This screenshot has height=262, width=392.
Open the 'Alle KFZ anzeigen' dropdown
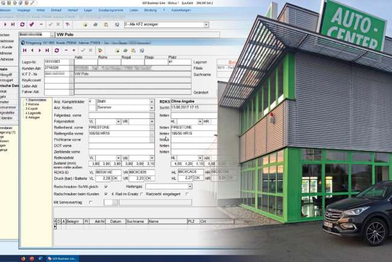(x=206, y=25)
